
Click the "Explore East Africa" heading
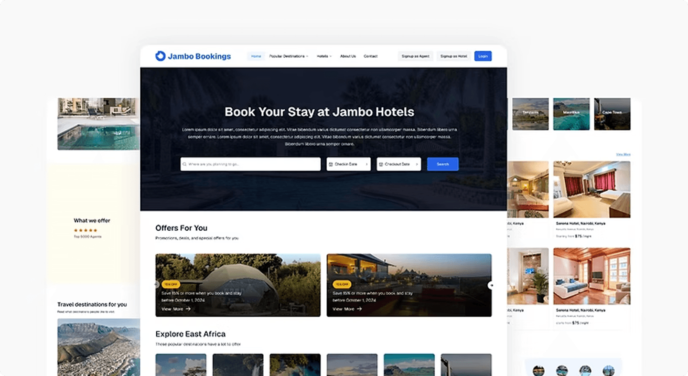click(191, 334)
